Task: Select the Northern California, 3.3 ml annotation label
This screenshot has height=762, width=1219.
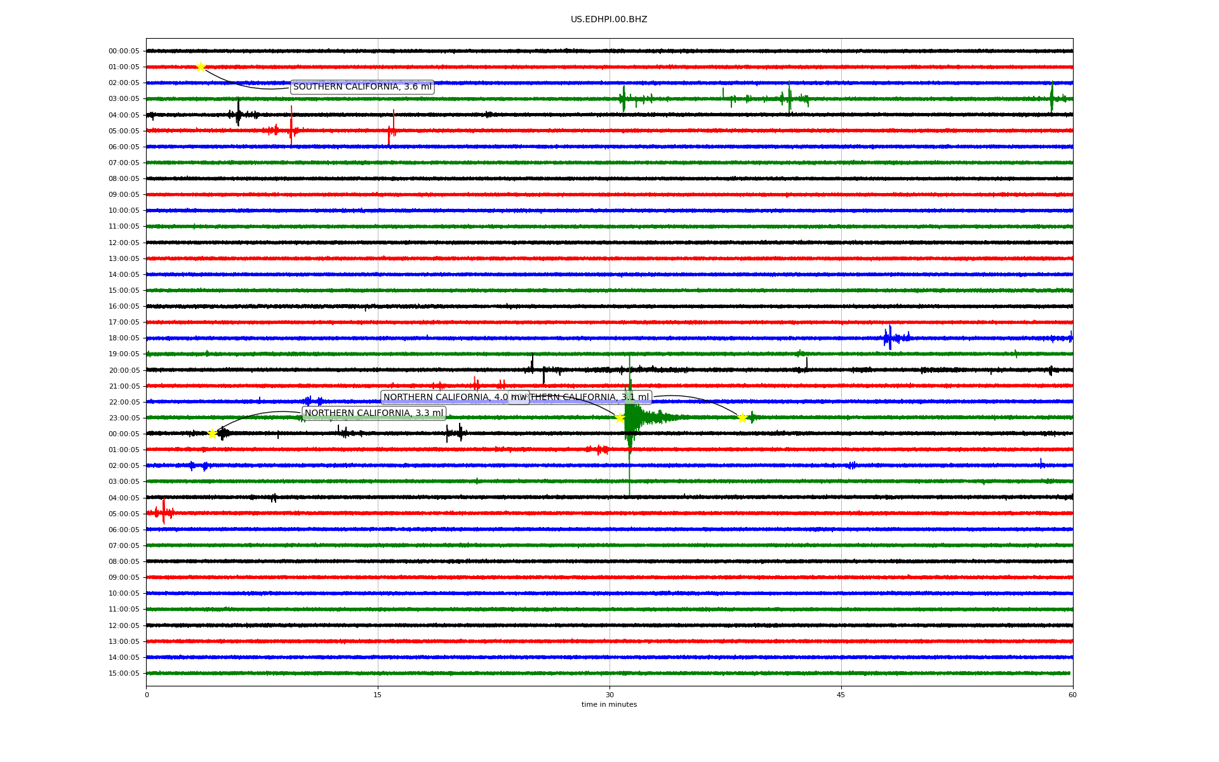Action: coord(373,413)
